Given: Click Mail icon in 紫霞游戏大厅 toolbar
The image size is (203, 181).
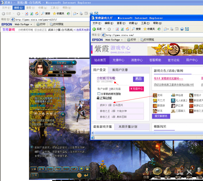Looking at the screenshot, I should 165,29.
